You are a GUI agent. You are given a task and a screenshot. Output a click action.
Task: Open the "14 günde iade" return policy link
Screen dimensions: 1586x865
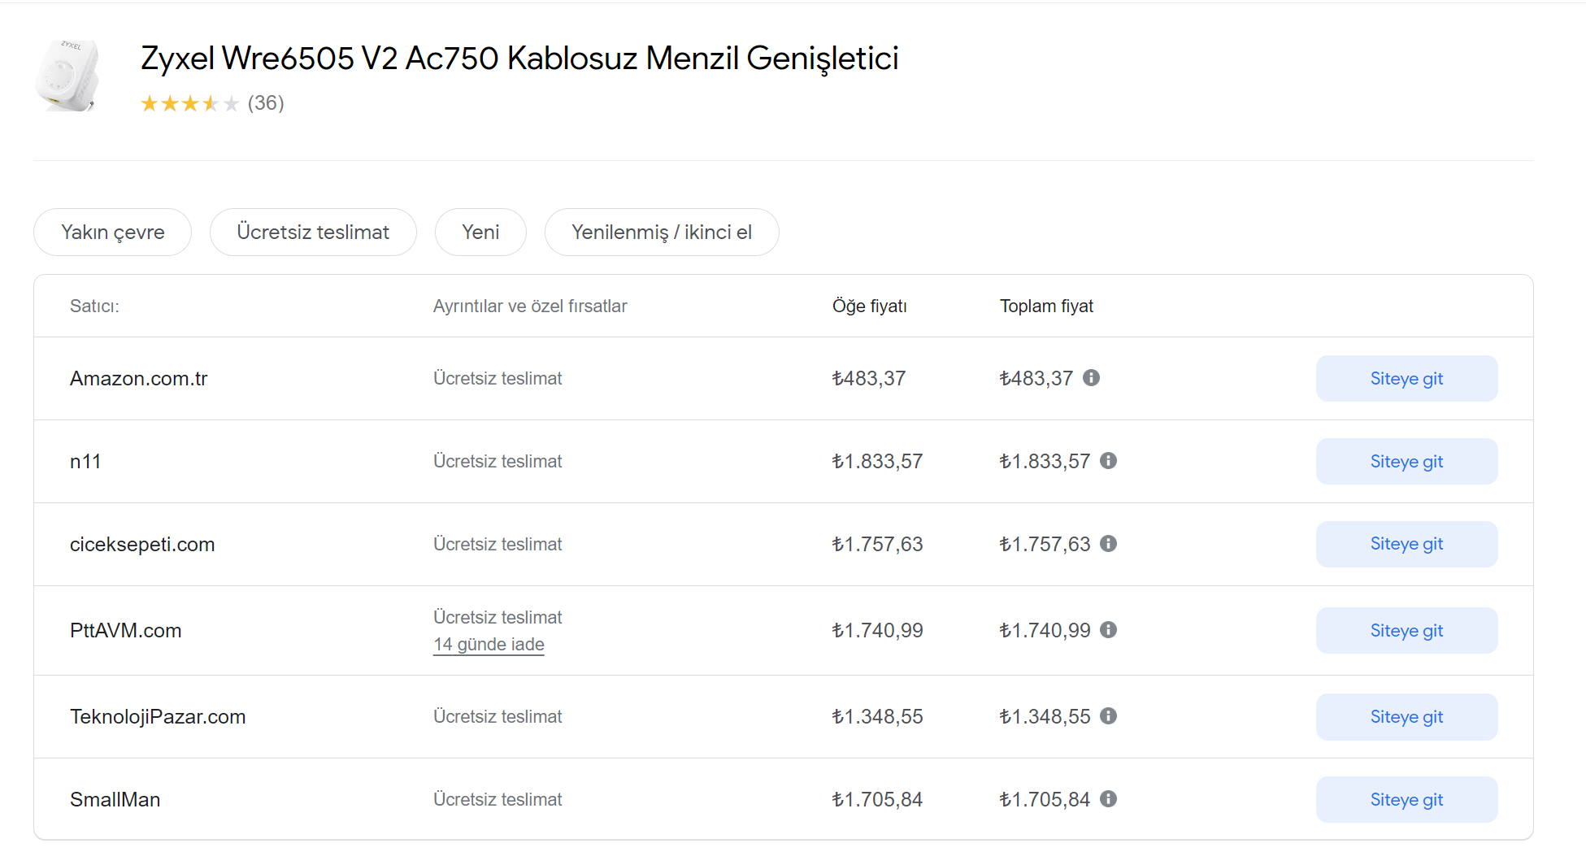[489, 645]
